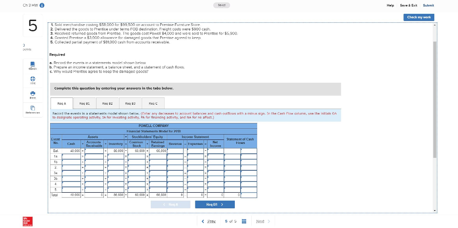Print this question
The image size is (458, 228).
pyautogui.click(x=33, y=95)
